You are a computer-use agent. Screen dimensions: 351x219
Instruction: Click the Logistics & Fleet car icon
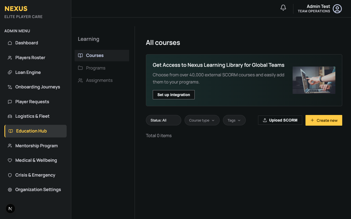pyautogui.click(x=10, y=116)
